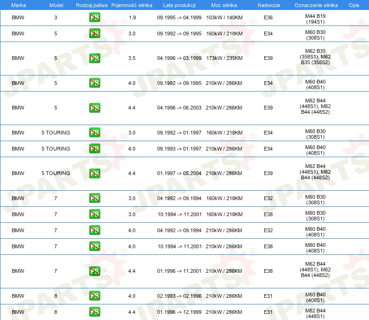Select the date range 01.1996 -> 11.2001

[179, 271]
